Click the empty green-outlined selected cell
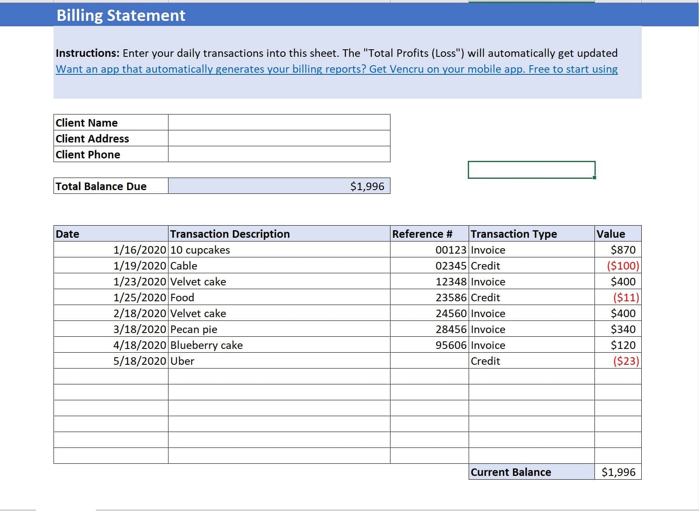 click(531, 170)
